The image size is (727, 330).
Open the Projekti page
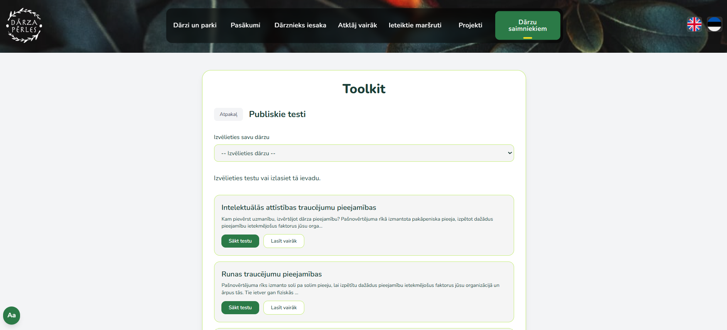(470, 25)
